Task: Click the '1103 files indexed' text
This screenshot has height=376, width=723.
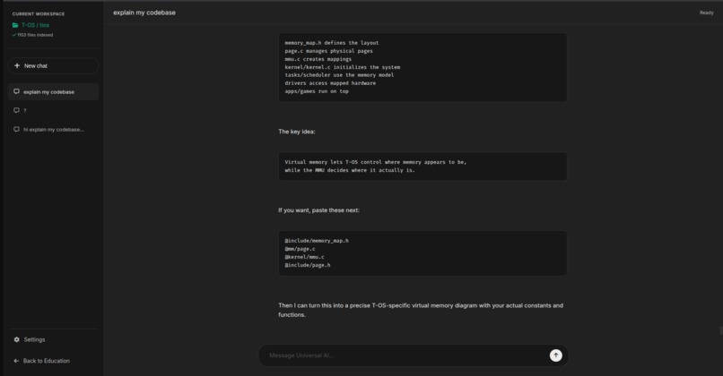Action: 35,35
